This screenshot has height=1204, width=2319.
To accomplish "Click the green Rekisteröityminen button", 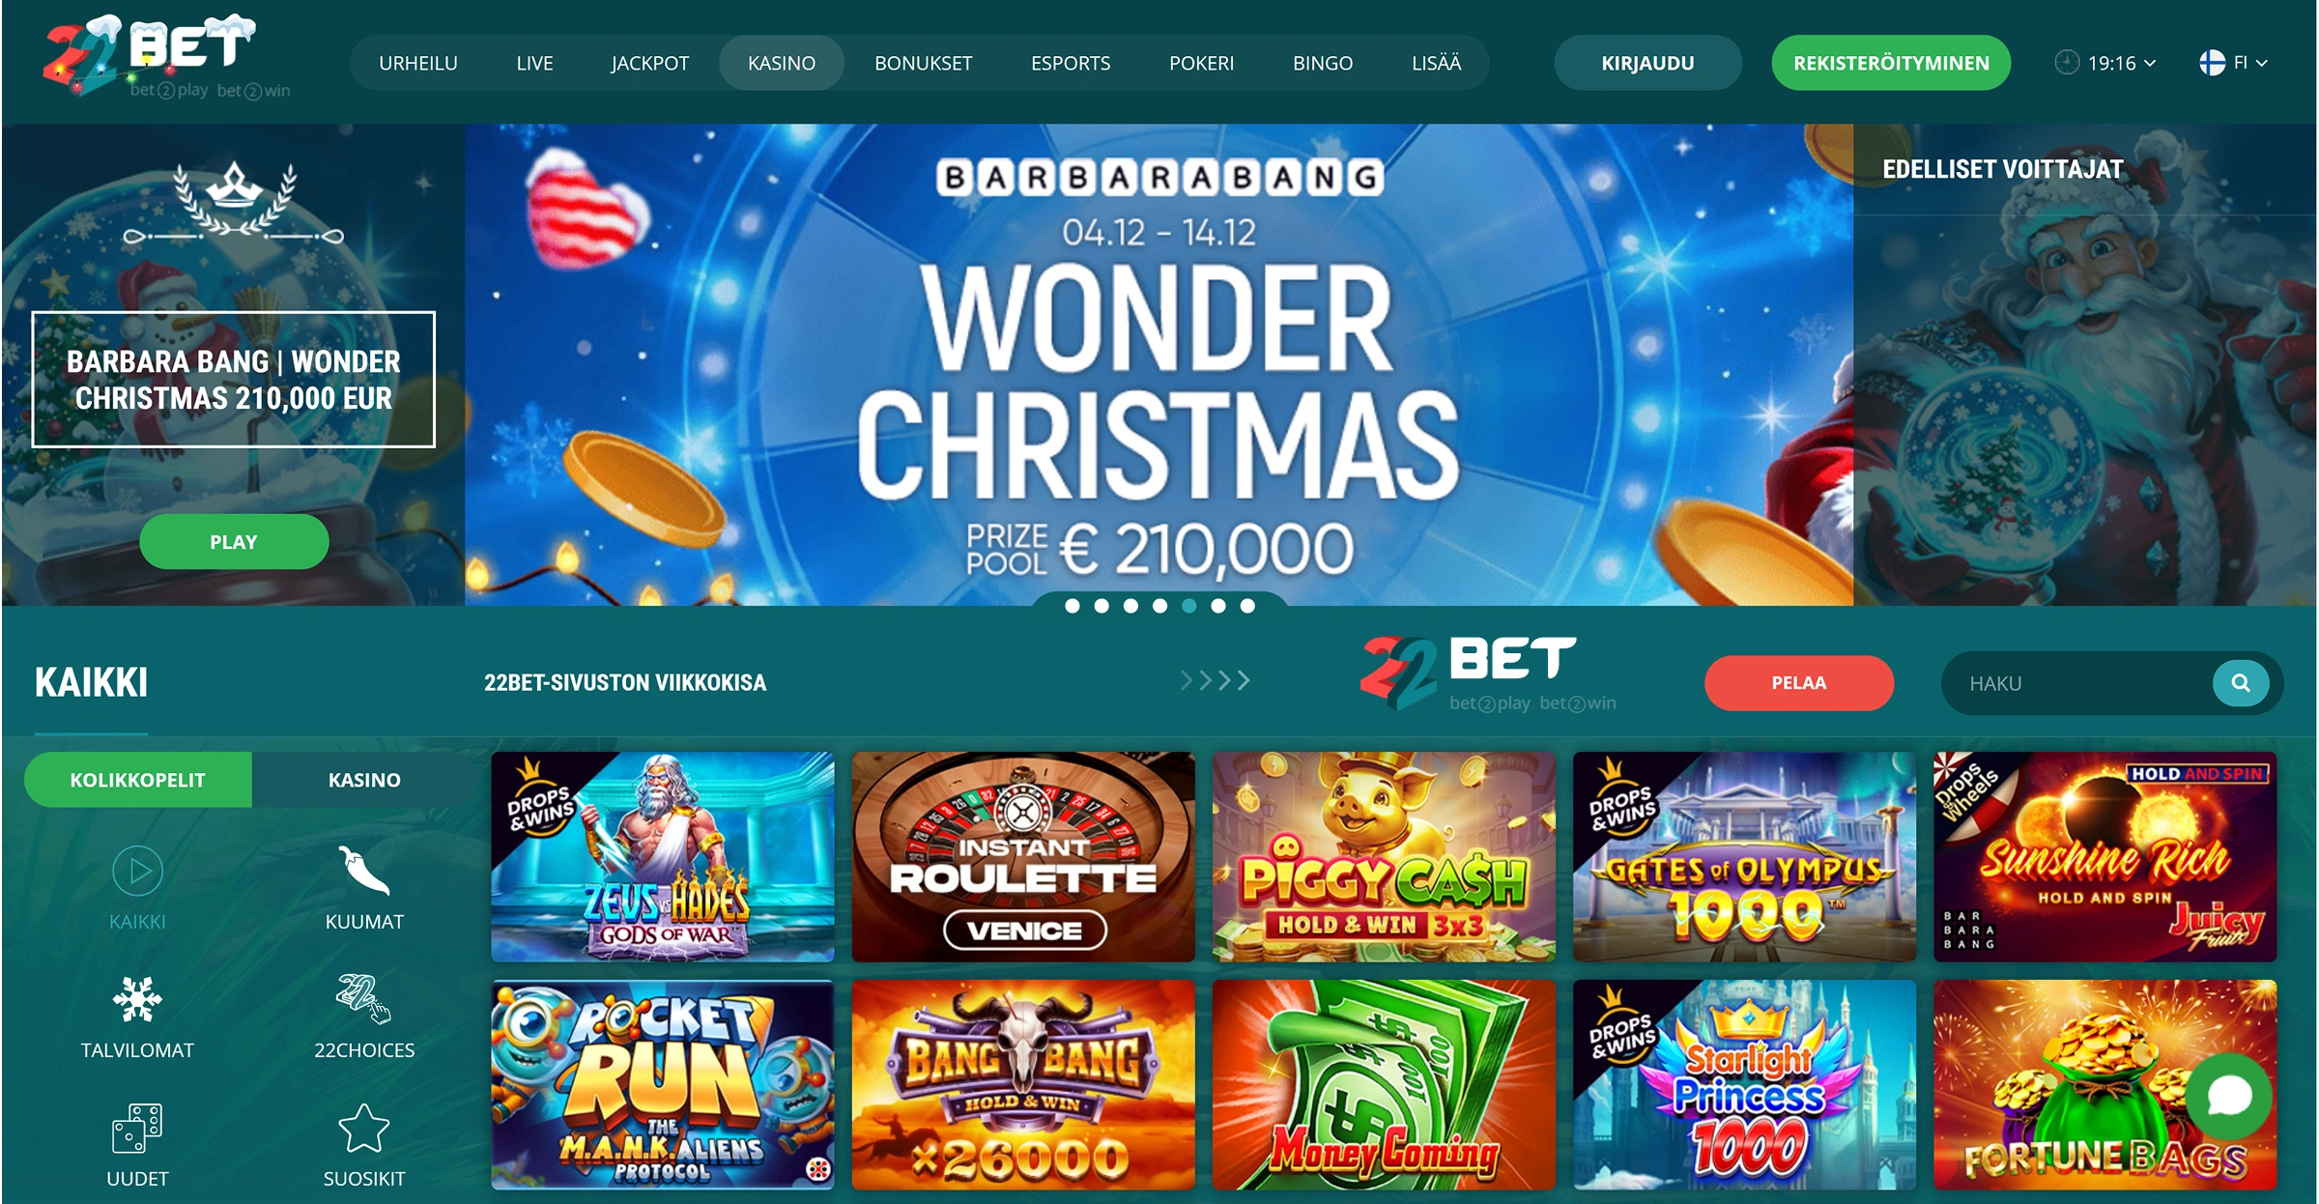I will [x=1891, y=63].
